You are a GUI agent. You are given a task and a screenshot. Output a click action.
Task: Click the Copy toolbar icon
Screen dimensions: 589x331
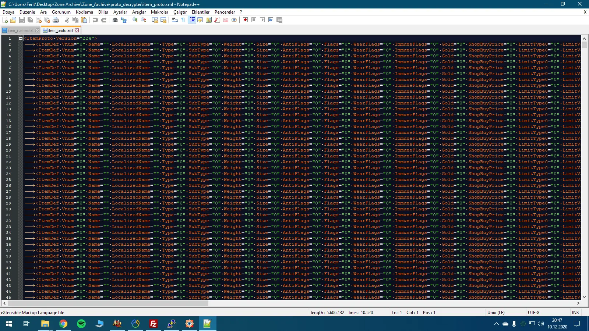(75, 20)
